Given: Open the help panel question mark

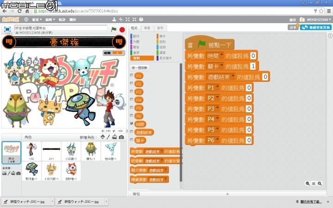Looking at the screenshot, I should [330, 36].
